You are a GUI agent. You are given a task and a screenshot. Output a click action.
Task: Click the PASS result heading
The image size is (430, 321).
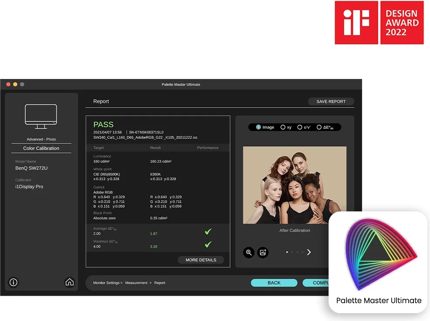pos(103,124)
